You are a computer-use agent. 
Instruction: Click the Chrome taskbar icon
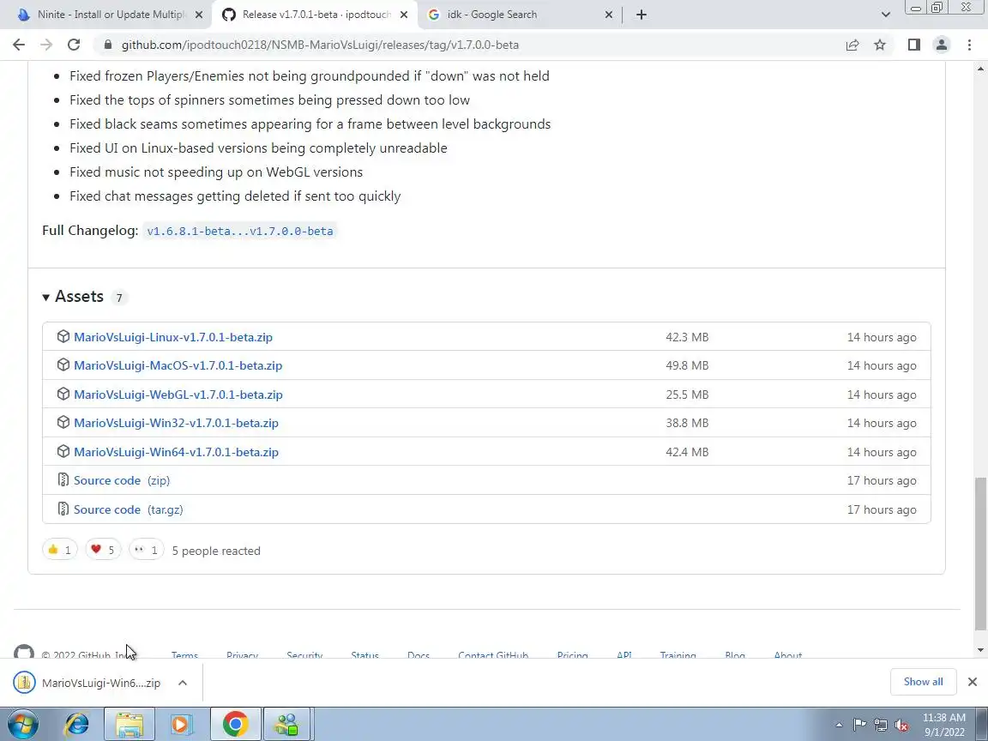point(235,724)
